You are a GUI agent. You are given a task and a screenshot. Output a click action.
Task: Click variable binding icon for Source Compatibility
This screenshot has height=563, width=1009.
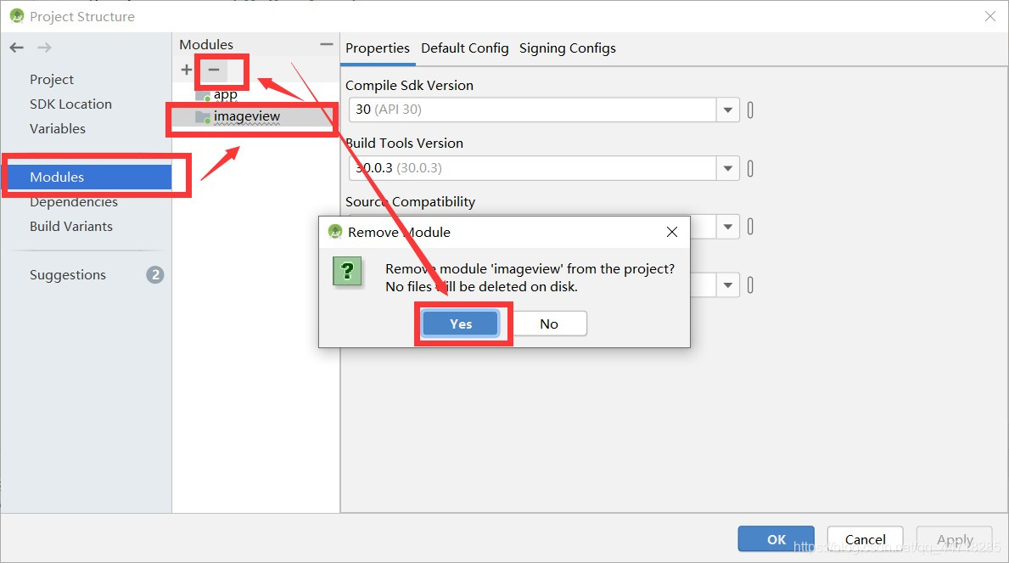coord(750,227)
